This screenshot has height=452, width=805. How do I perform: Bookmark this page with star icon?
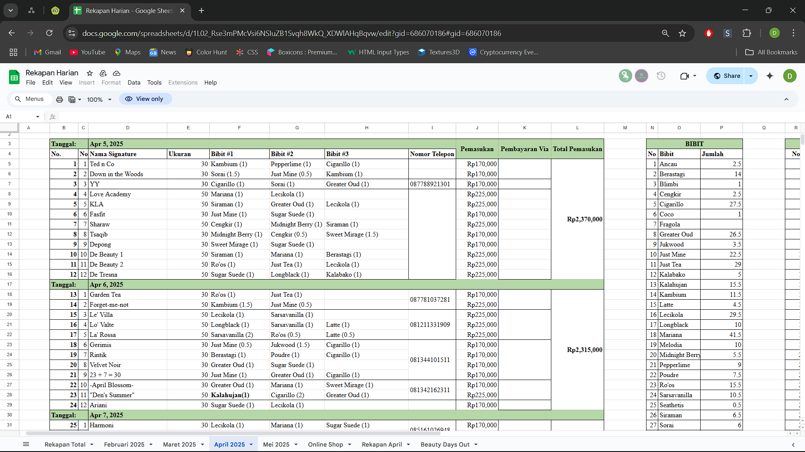(x=682, y=33)
